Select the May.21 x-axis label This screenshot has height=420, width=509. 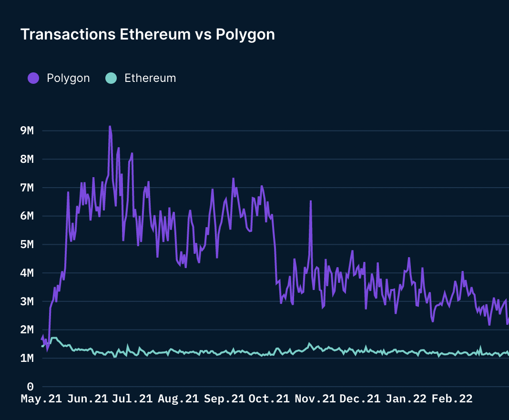tap(41, 399)
